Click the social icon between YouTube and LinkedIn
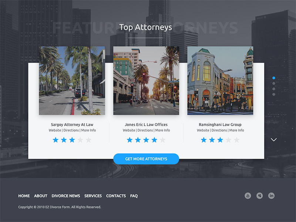 (260, 196)
